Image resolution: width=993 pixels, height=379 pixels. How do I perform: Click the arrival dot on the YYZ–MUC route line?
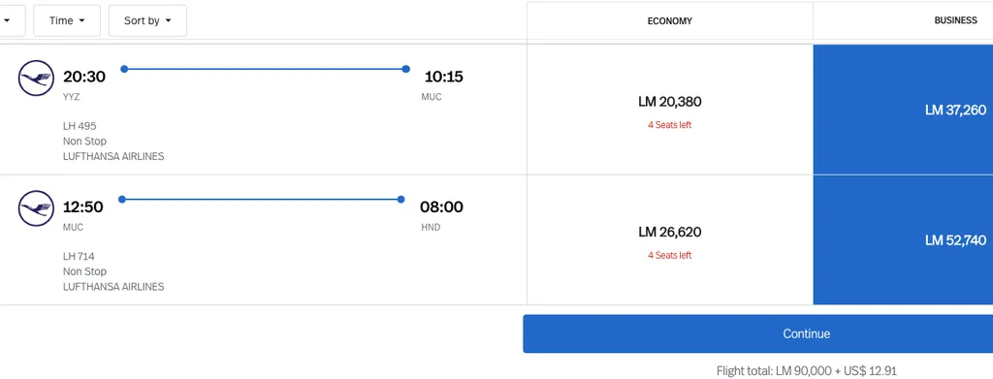coord(406,69)
